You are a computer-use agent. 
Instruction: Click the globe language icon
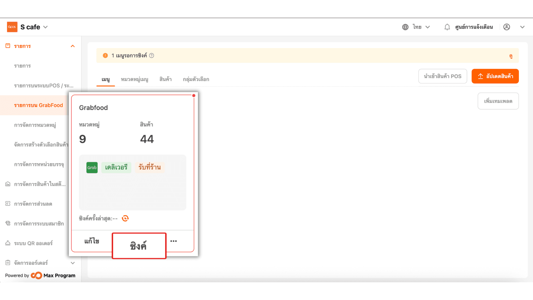pos(405,27)
